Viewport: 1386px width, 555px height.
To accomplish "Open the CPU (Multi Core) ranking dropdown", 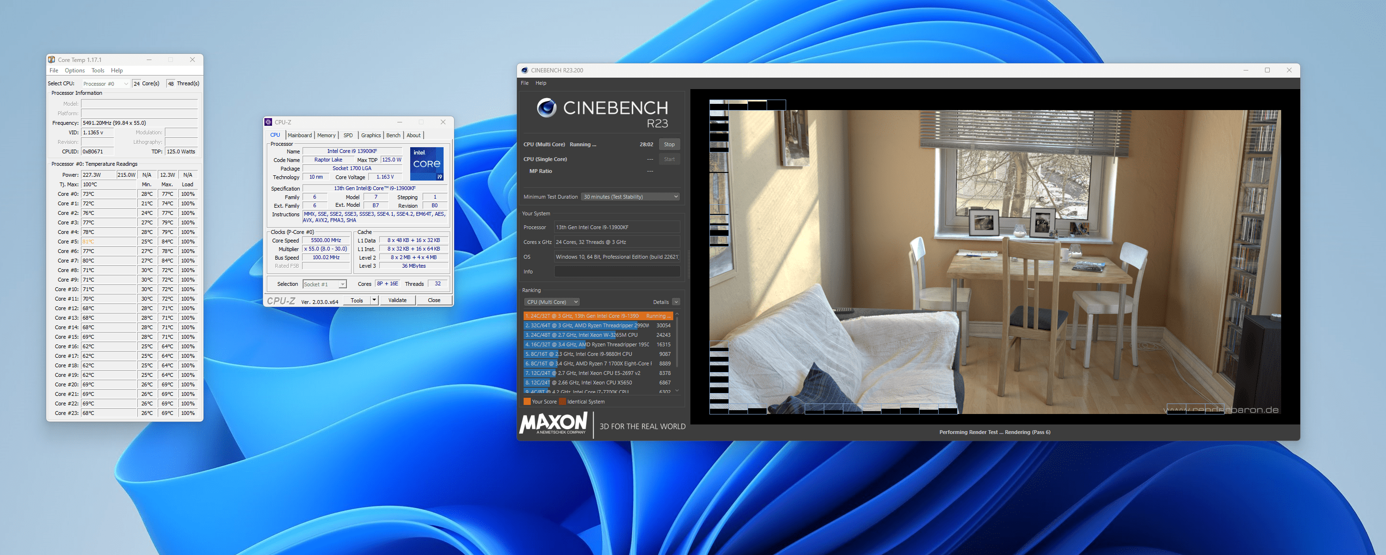I will point(552,302).
